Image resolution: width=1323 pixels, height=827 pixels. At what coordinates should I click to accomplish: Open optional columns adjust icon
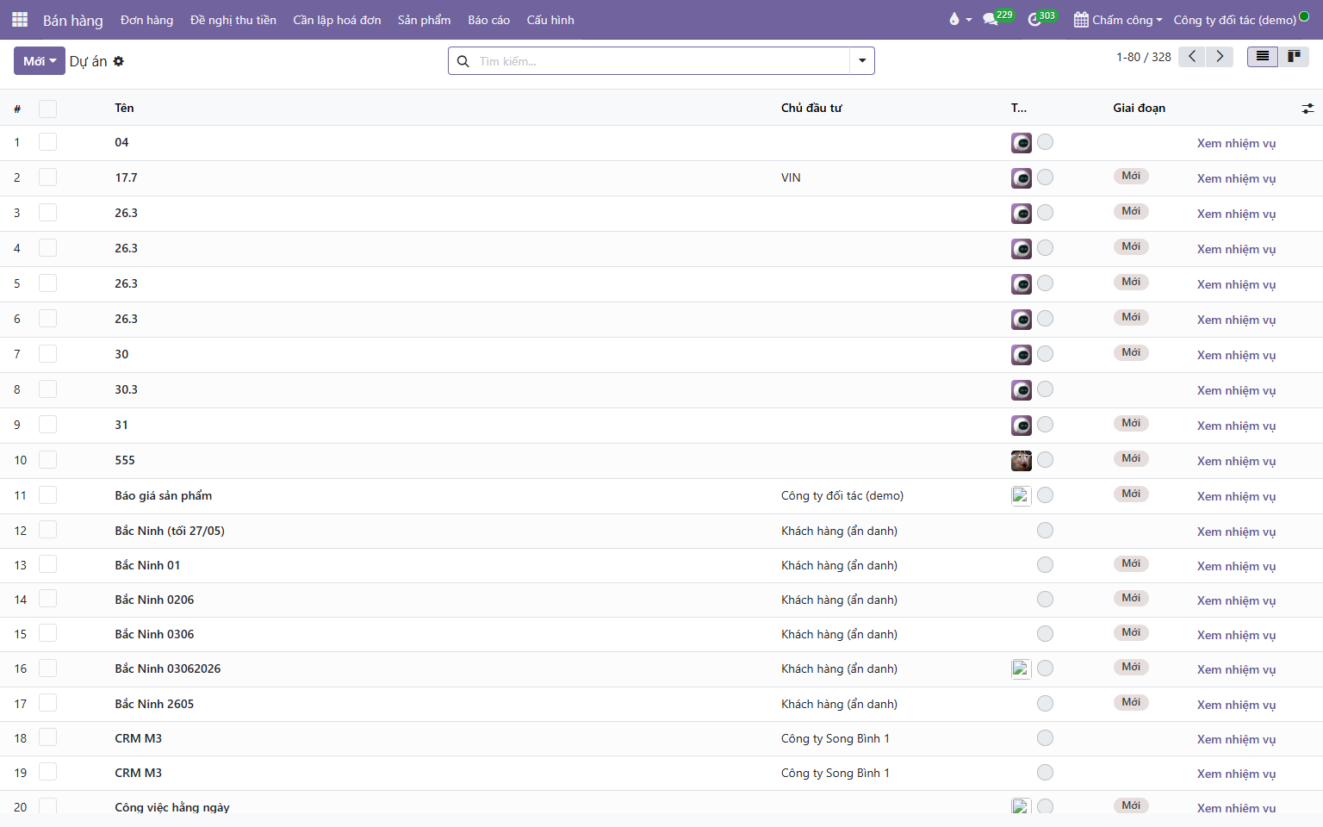tap(1307, 109)
